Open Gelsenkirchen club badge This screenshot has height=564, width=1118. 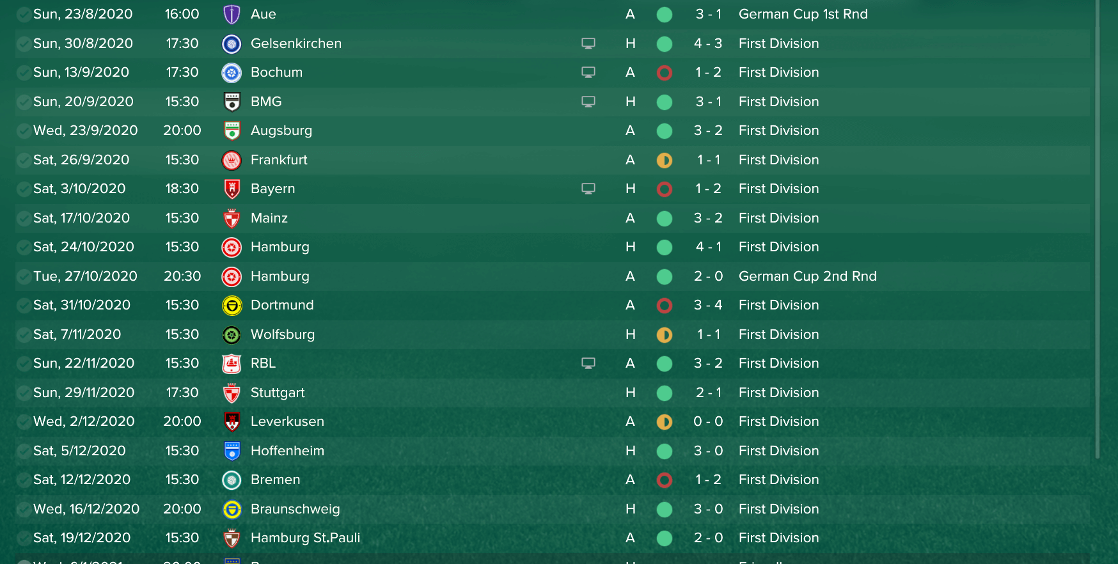(x=232, y=43)
